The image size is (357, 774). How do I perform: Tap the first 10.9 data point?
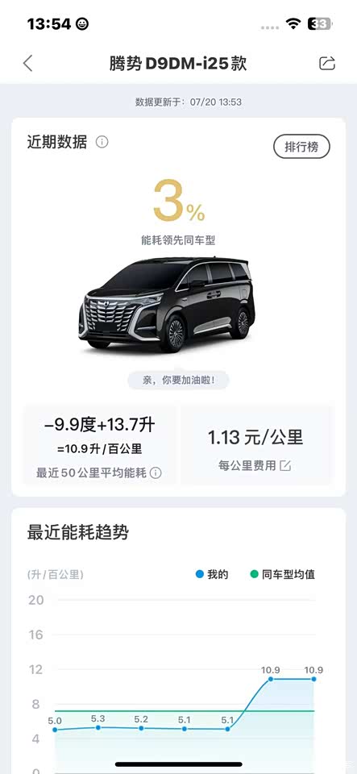tap(271, 679)
